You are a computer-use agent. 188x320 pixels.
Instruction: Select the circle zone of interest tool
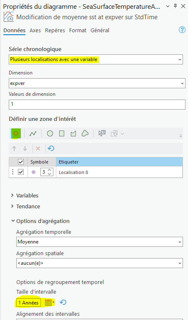50,134
